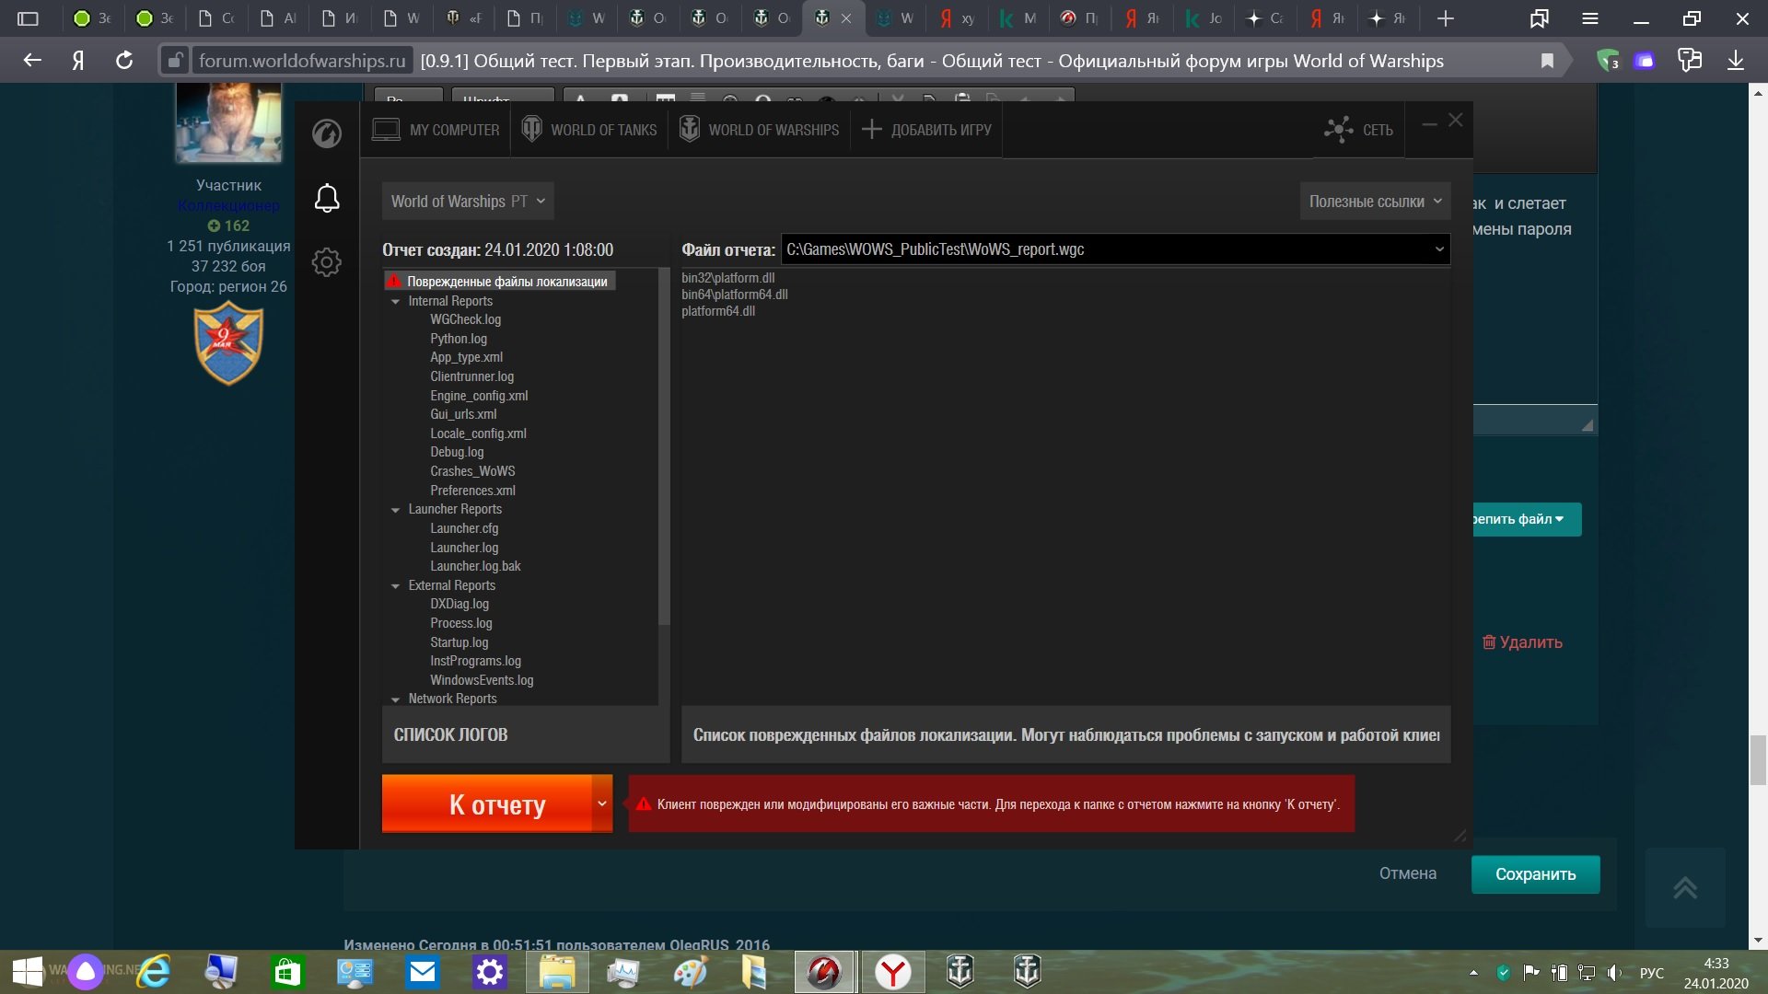
Task: Click Сохранить button on forum page
Action: 1535,874
